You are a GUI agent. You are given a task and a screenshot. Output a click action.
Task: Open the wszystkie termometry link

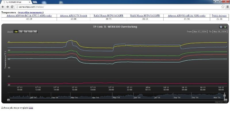(31, 12)
